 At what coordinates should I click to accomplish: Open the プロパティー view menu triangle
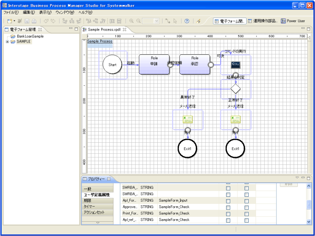[x=297, y=178]
